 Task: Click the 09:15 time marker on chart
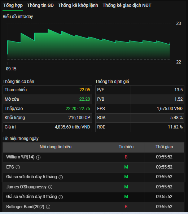coord(11,69)
